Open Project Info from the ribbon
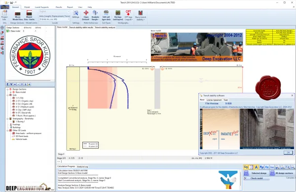Screen dimensions: 296x192 tap(4, 15)
